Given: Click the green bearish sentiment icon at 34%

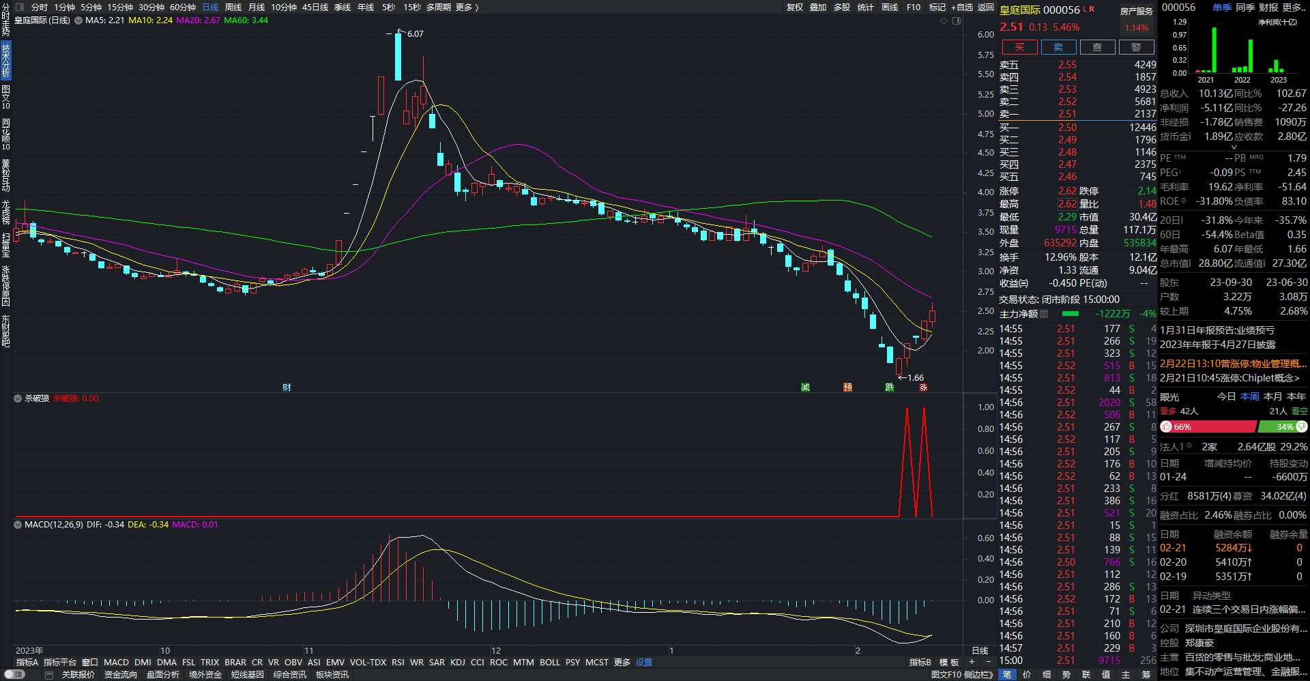Looking at the screenshot, I should pos(1302,426).
